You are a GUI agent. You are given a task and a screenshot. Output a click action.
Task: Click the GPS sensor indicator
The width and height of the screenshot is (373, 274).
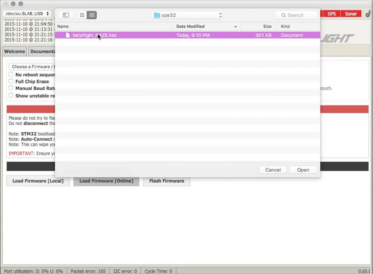coord(331,14)
